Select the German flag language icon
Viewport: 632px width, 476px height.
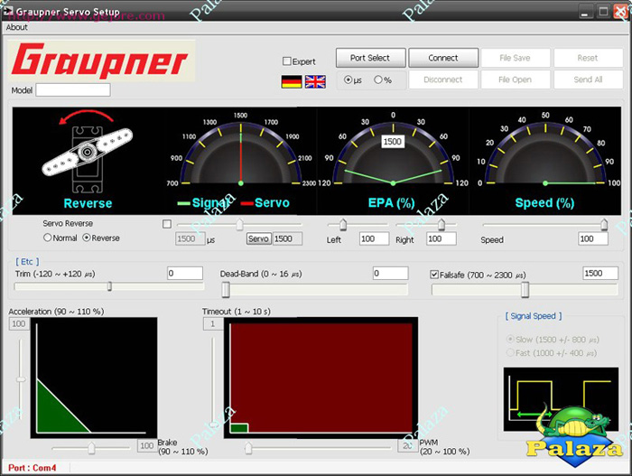point(292,81)
